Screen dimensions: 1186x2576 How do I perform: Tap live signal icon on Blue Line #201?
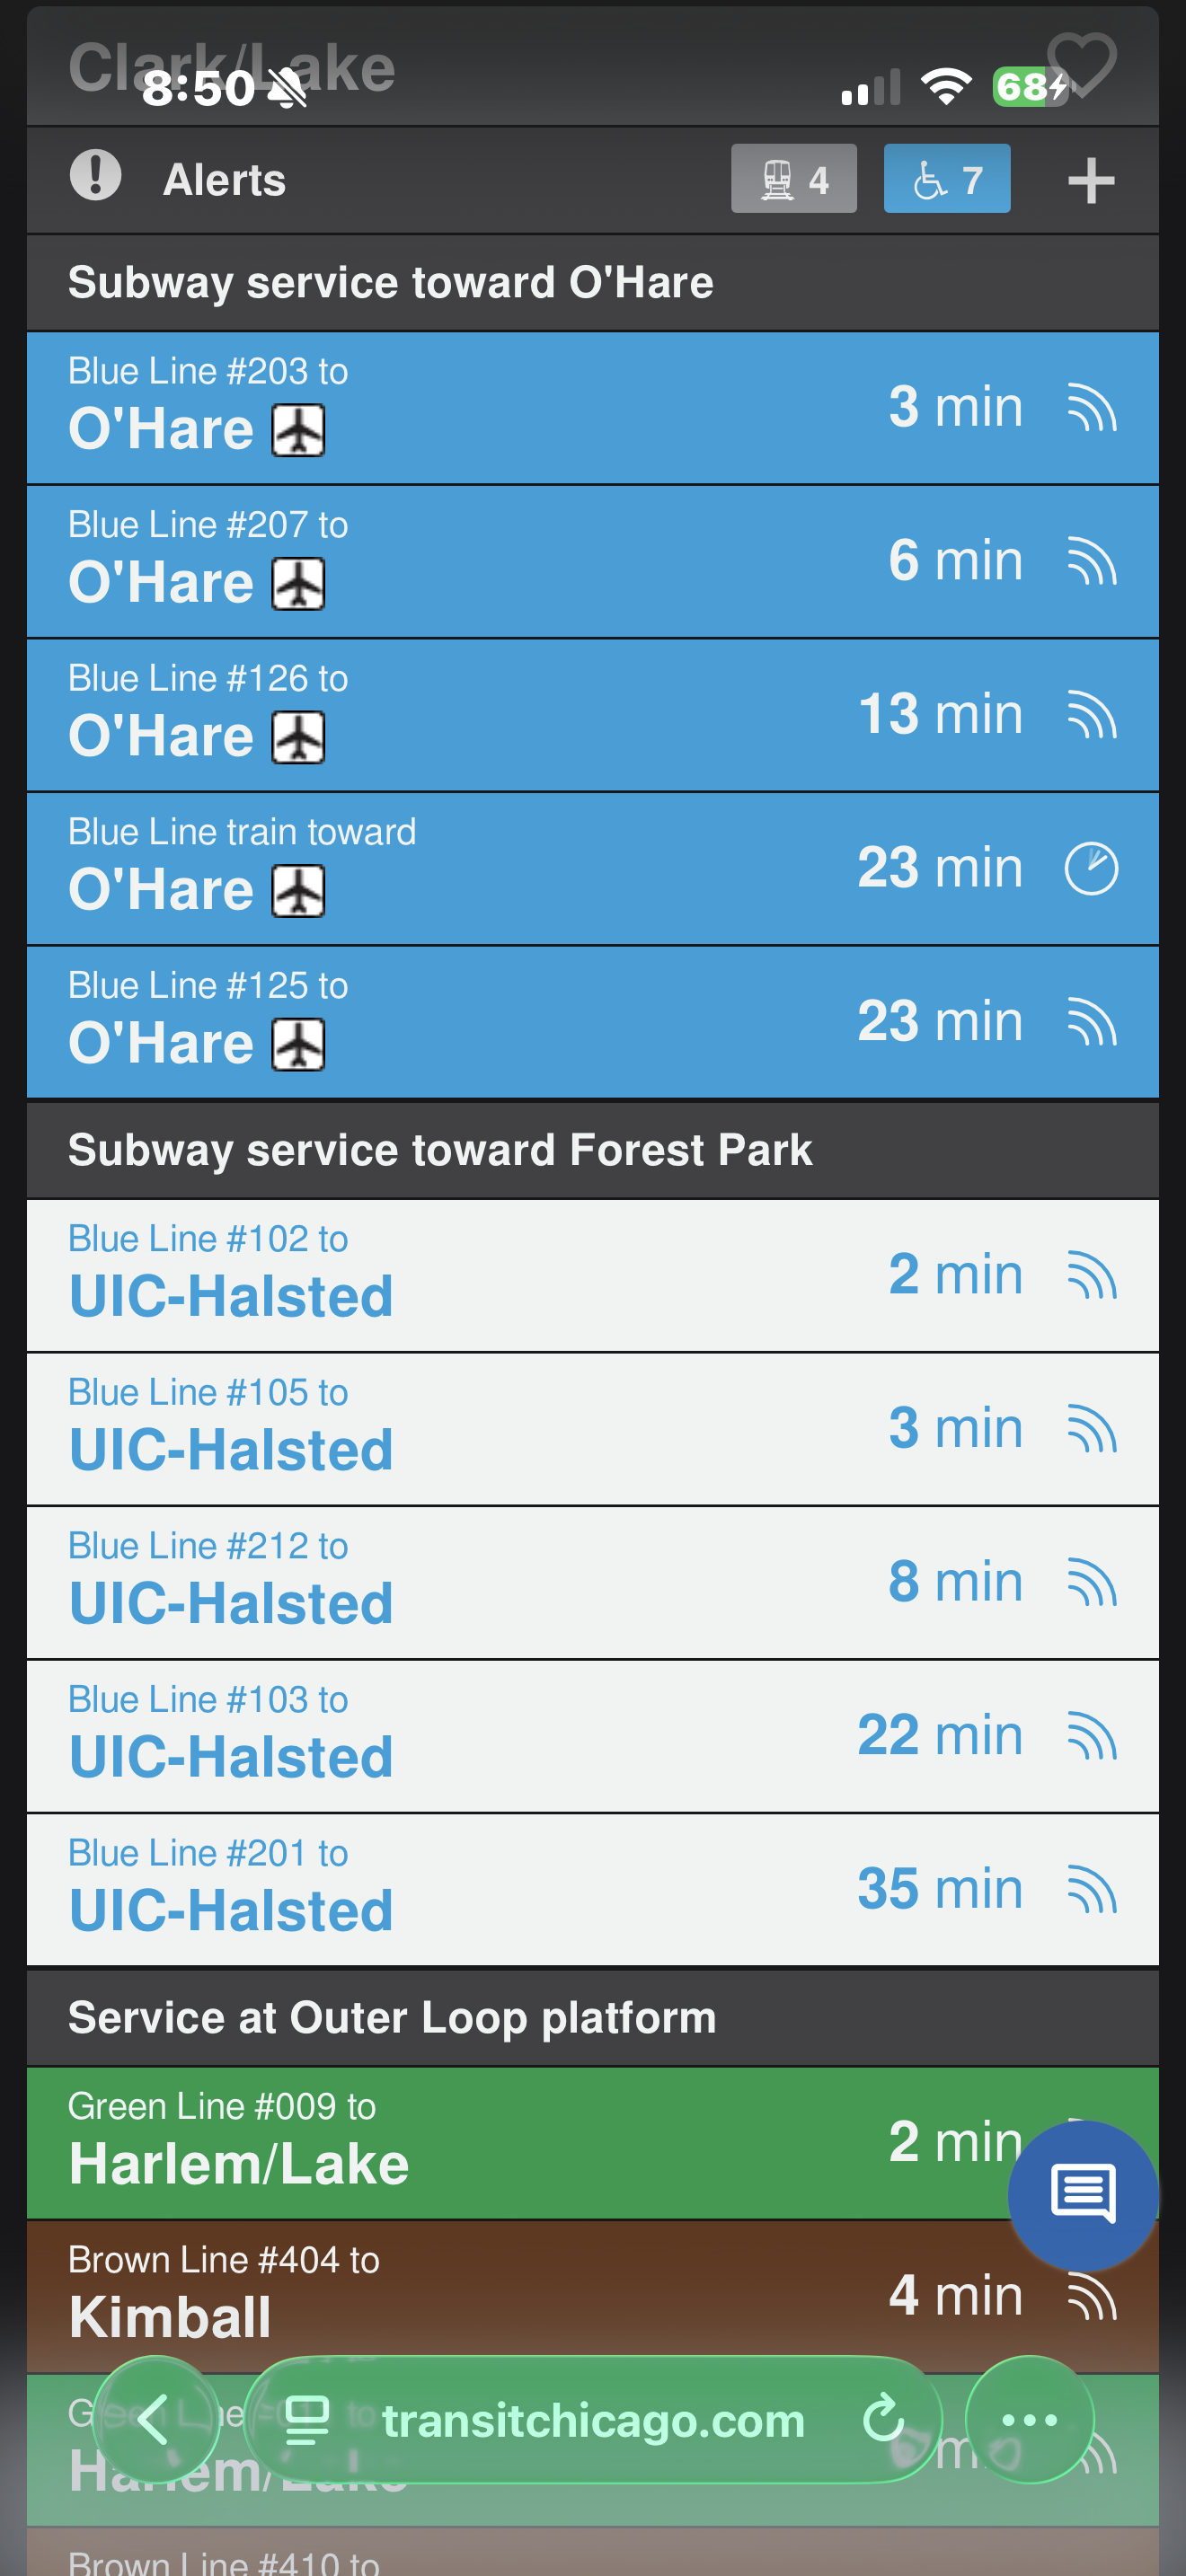[1091, 1890]
